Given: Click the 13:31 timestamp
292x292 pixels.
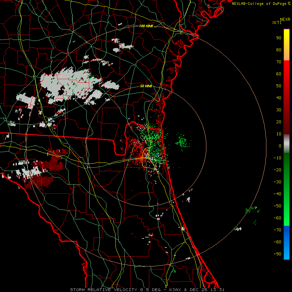Looking at the screenshot, I should [217, 290].
